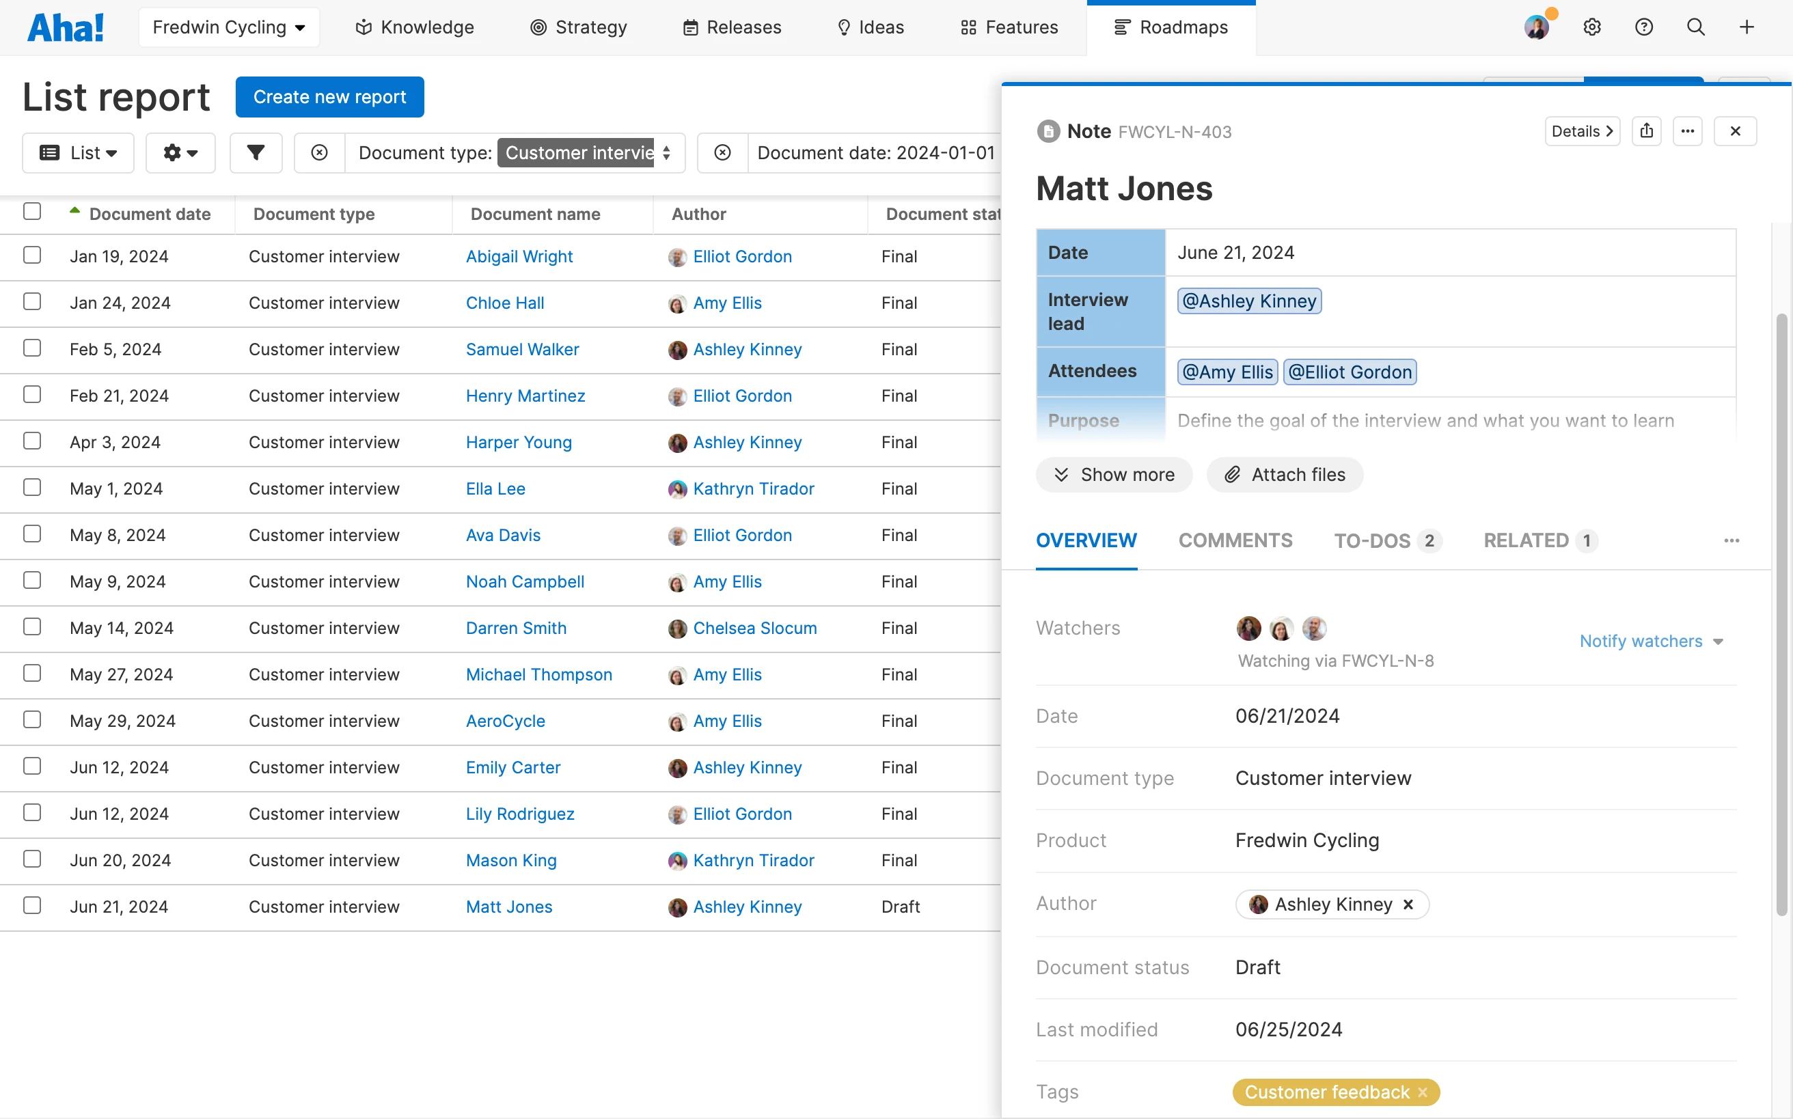Open the settings gear in top bar
Viewport: 1793px width, 1119px height.
[1591, 27]
